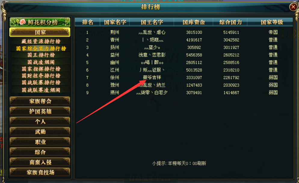Select 藏经资源排行榜 in the sidebar
Screen dimensions: 299x183
tap(41, 41)
